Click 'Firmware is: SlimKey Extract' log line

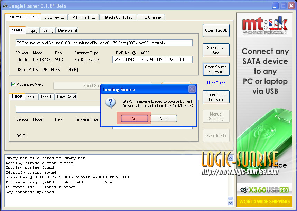click(x=40, y=187)
